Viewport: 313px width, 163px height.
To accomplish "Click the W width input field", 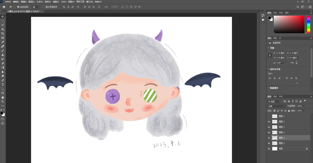I will (x=280, y=53).
